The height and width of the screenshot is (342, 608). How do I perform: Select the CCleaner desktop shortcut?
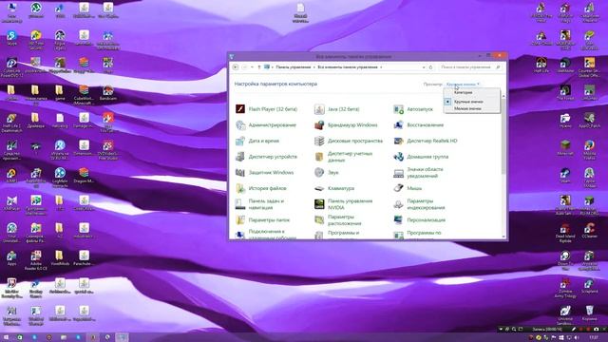pos(589,230)
